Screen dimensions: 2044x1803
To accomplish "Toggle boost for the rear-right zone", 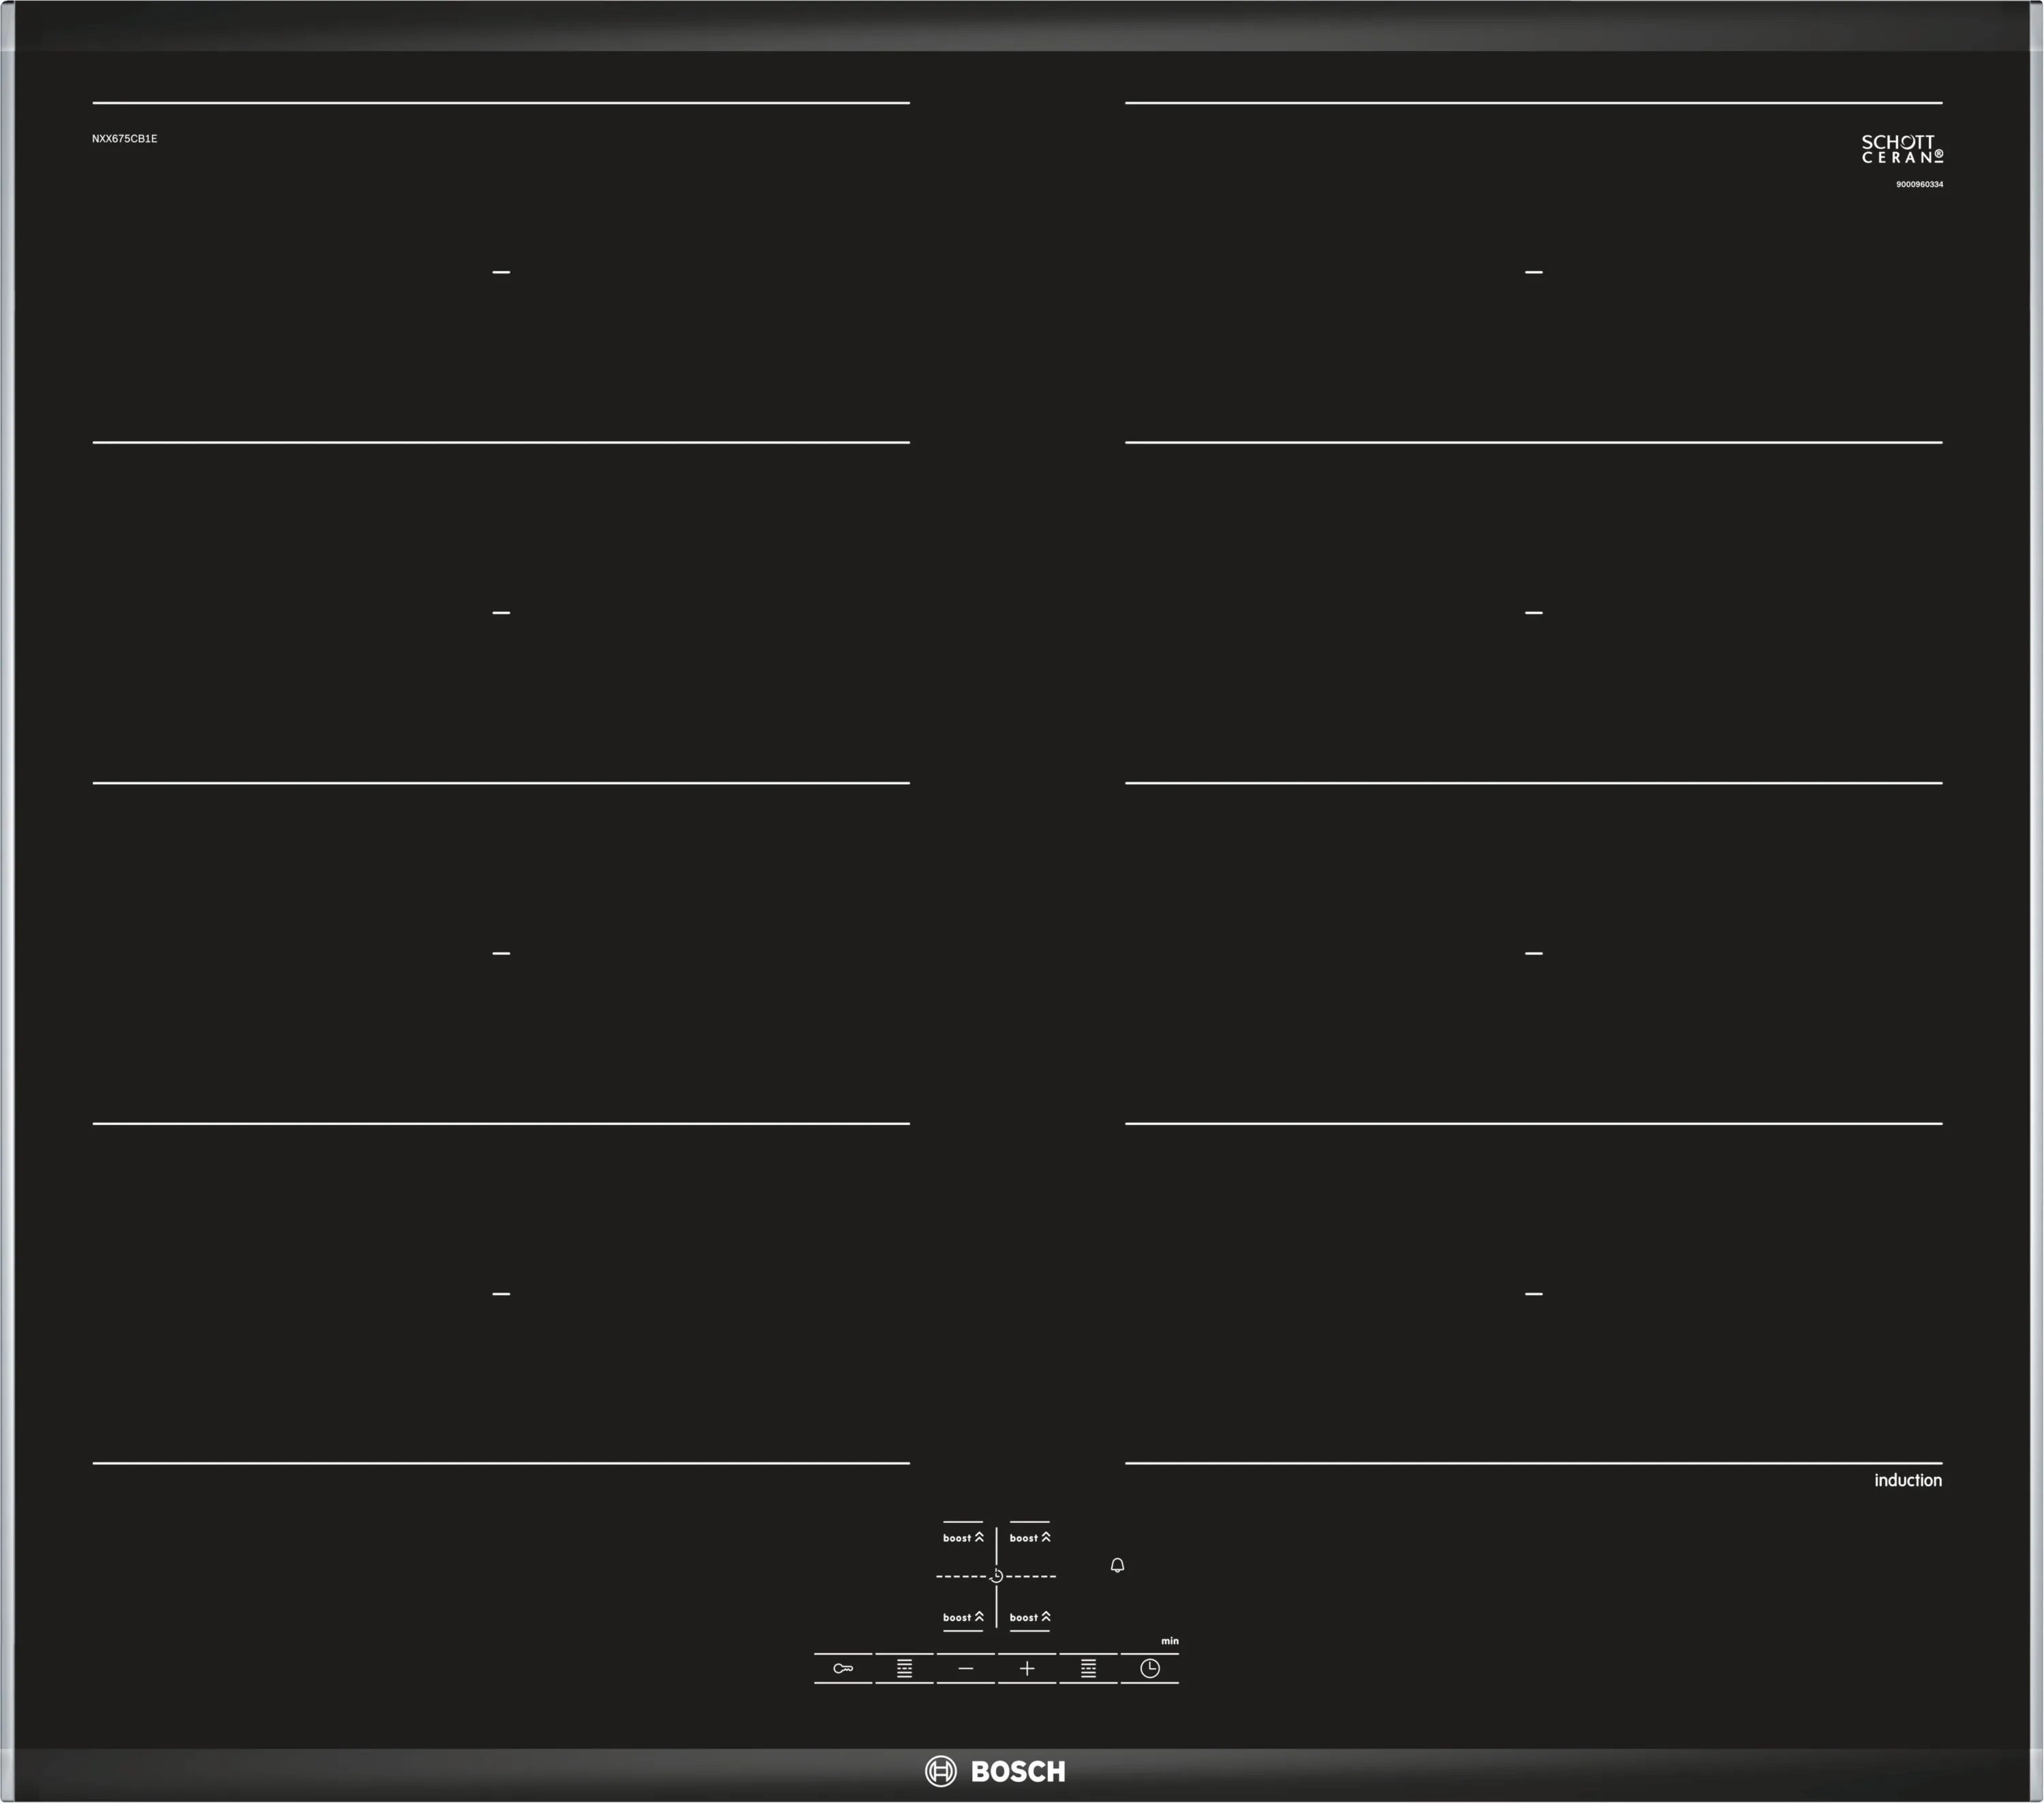I will [1030, 1538].
